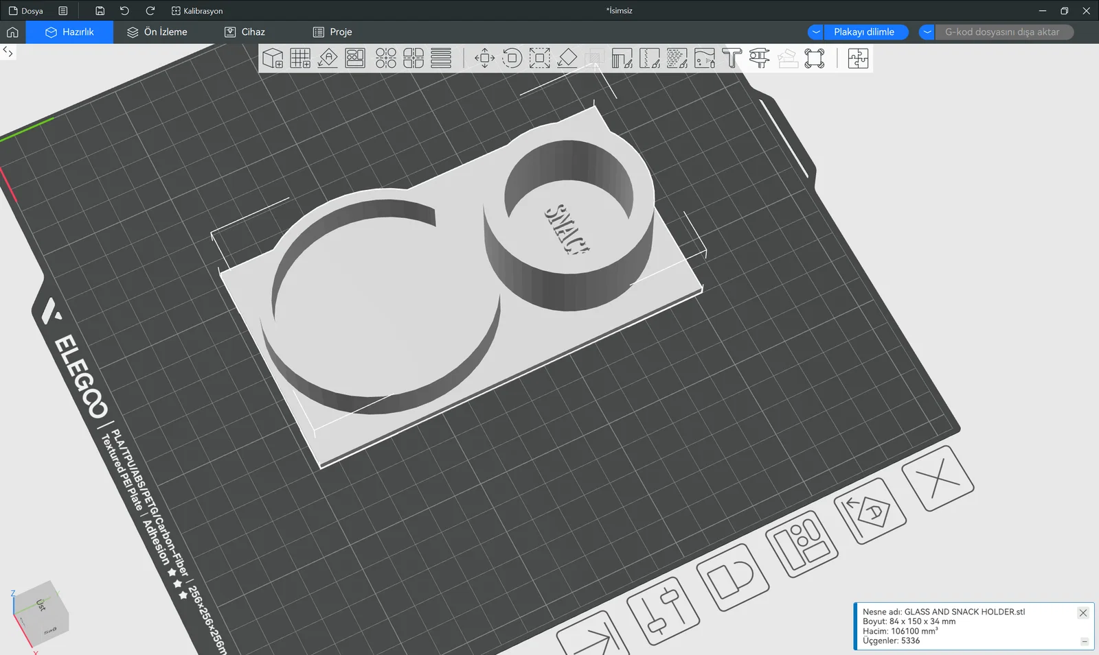Screen dimensions: 1099x655
Task: Click the Üçgenler: 5336 line
Action: 892,641
